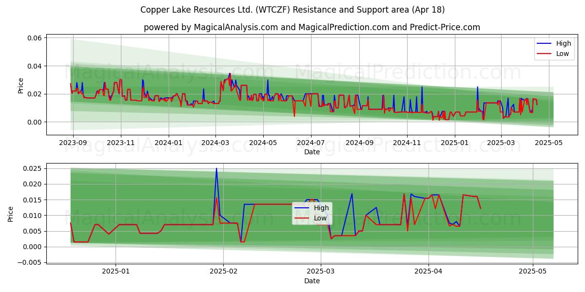This screenshot has width=585, height=292.
Task: Click the 2025-04 date label on bottom chart
Action: pos(429,272)
